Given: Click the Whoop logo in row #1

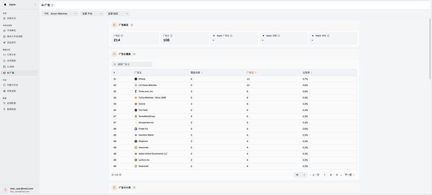Looking at the screenshot, I should point(136,79).
